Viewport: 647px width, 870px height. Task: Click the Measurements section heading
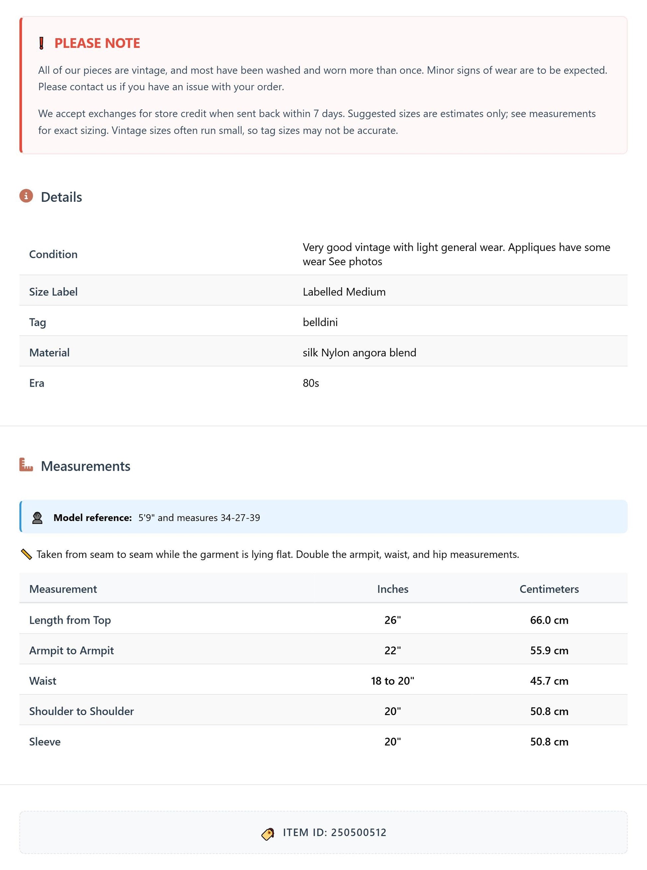86,466
